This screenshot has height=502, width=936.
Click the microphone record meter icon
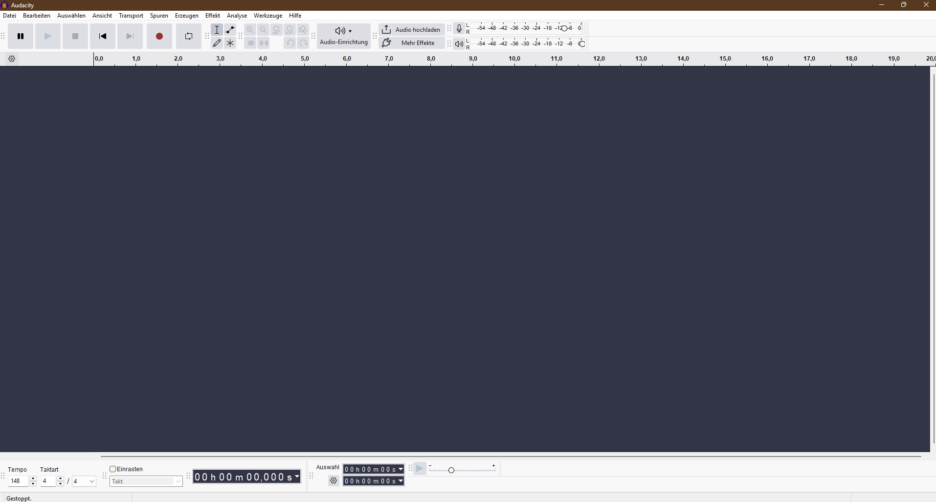459,28
